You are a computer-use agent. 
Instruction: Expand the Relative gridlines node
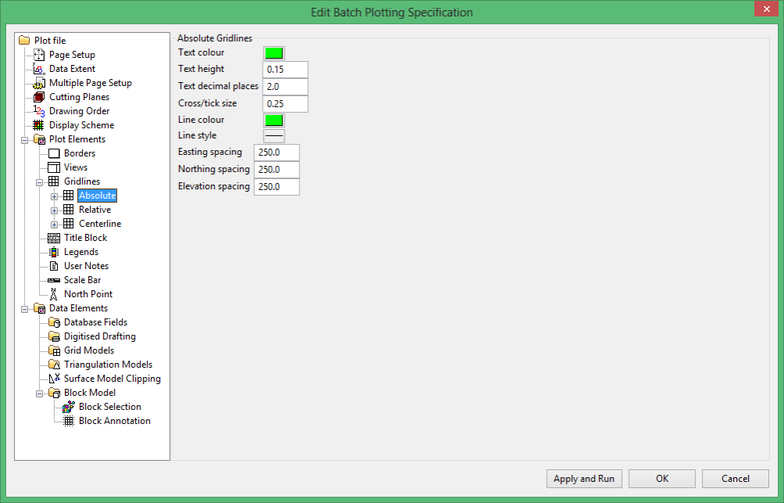pos(54,210)
